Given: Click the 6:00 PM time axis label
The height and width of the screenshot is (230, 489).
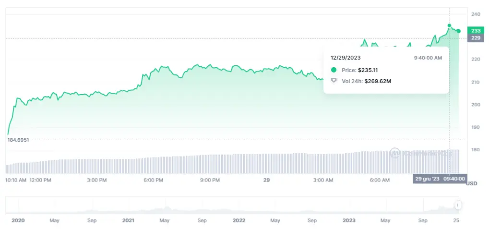Looking at the screenshot, I should coord(153,180).
